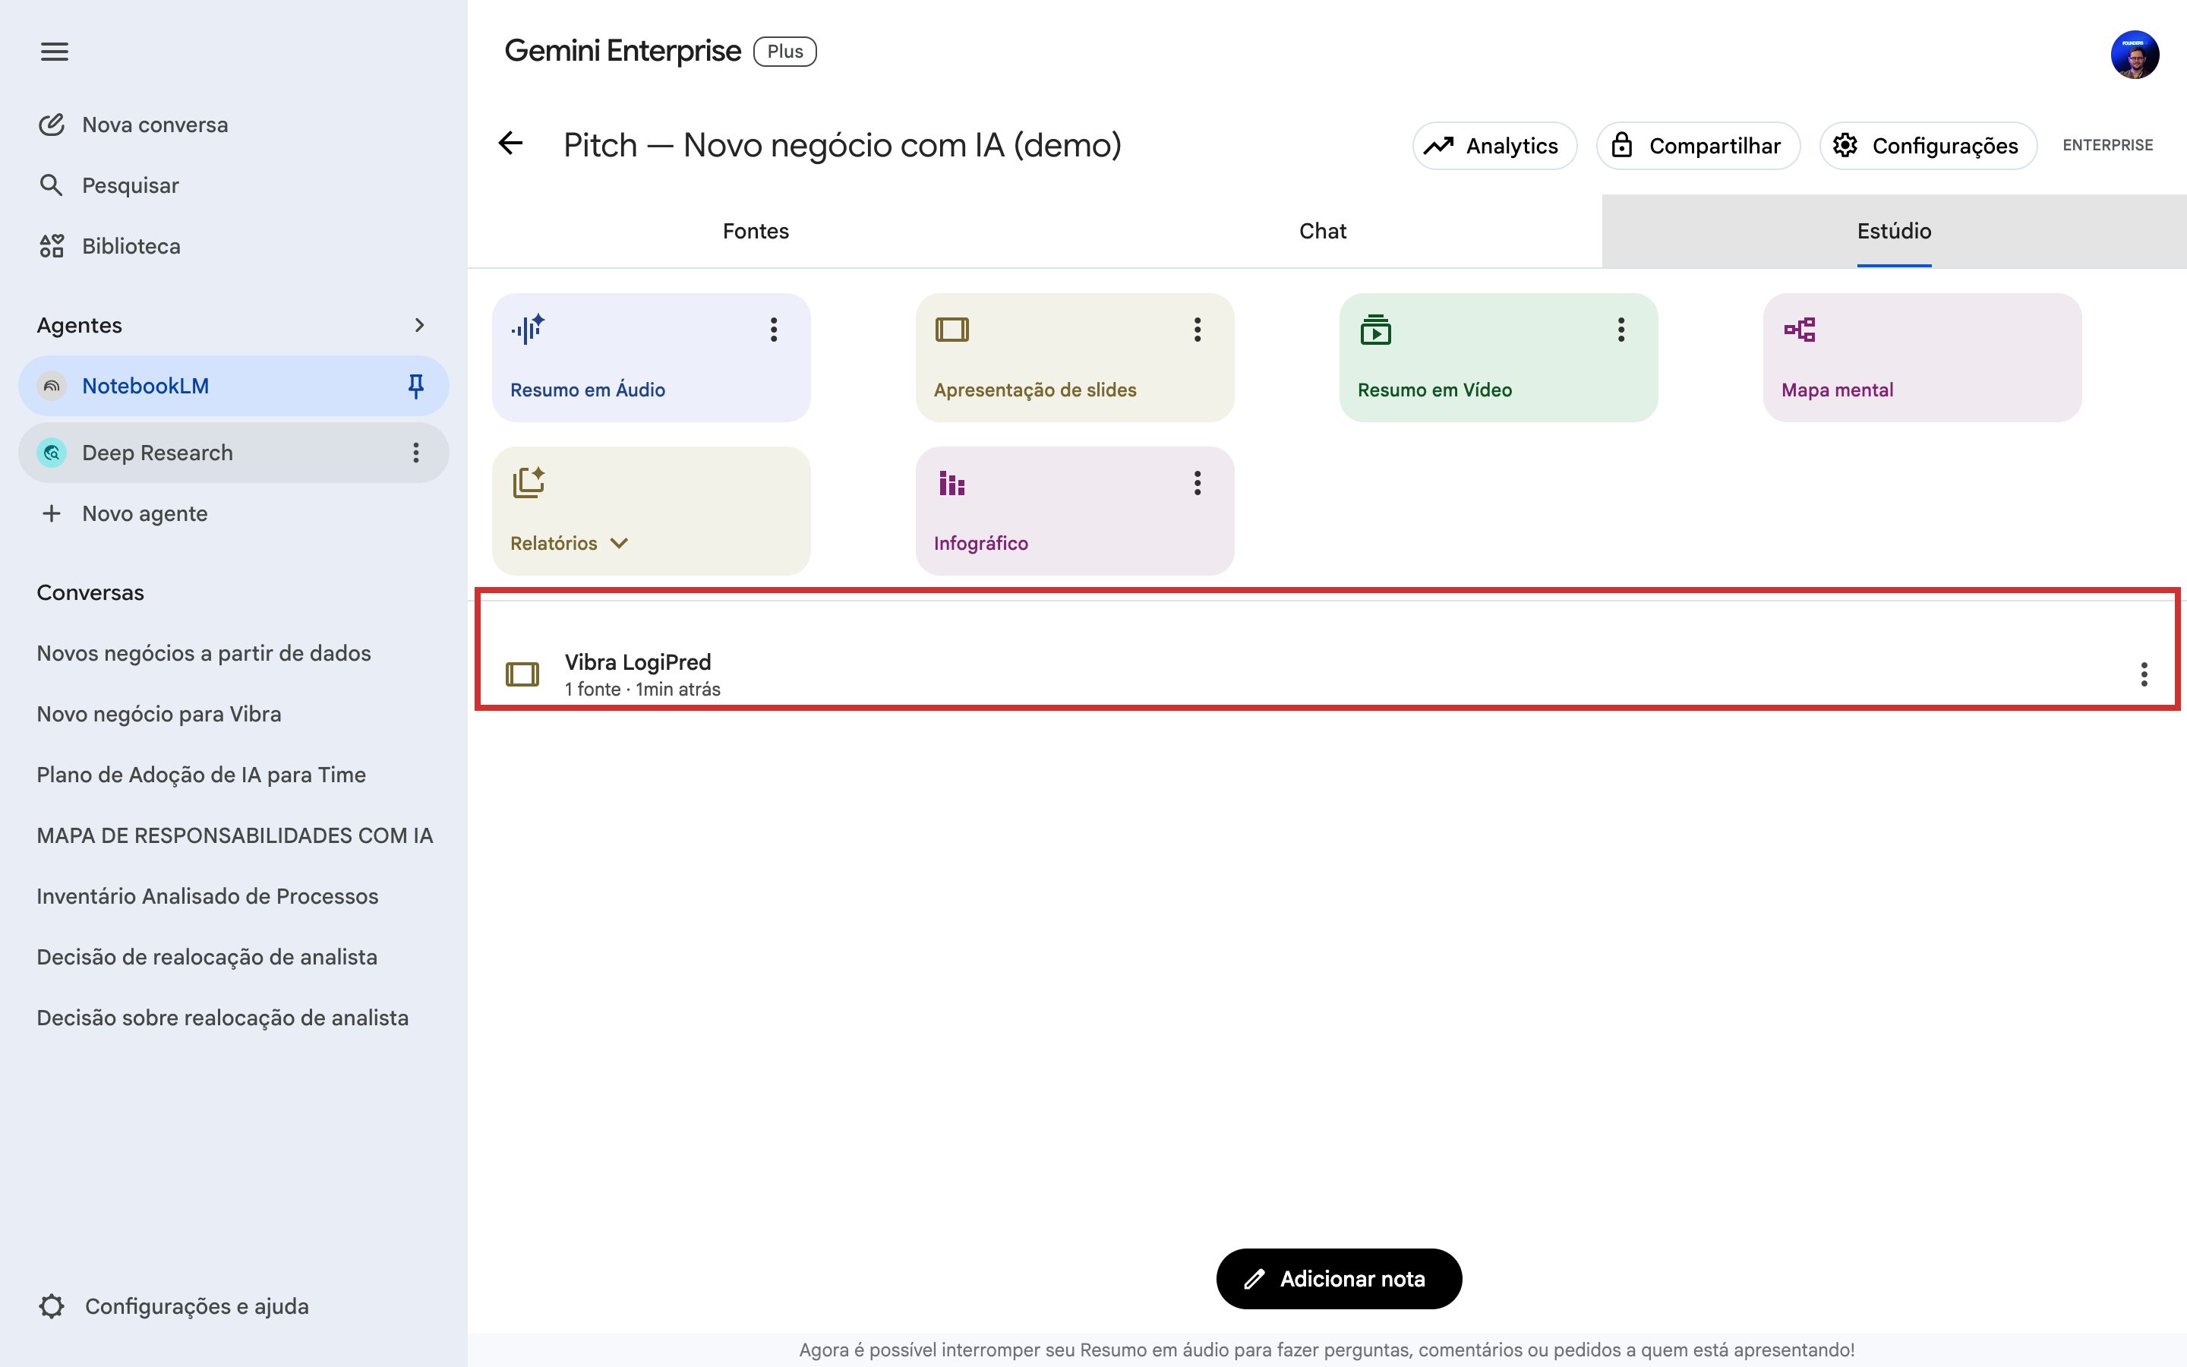2187x1367 pixels.
Task: Open Deep Research three-dot options
Action: (x=415, y=453)
